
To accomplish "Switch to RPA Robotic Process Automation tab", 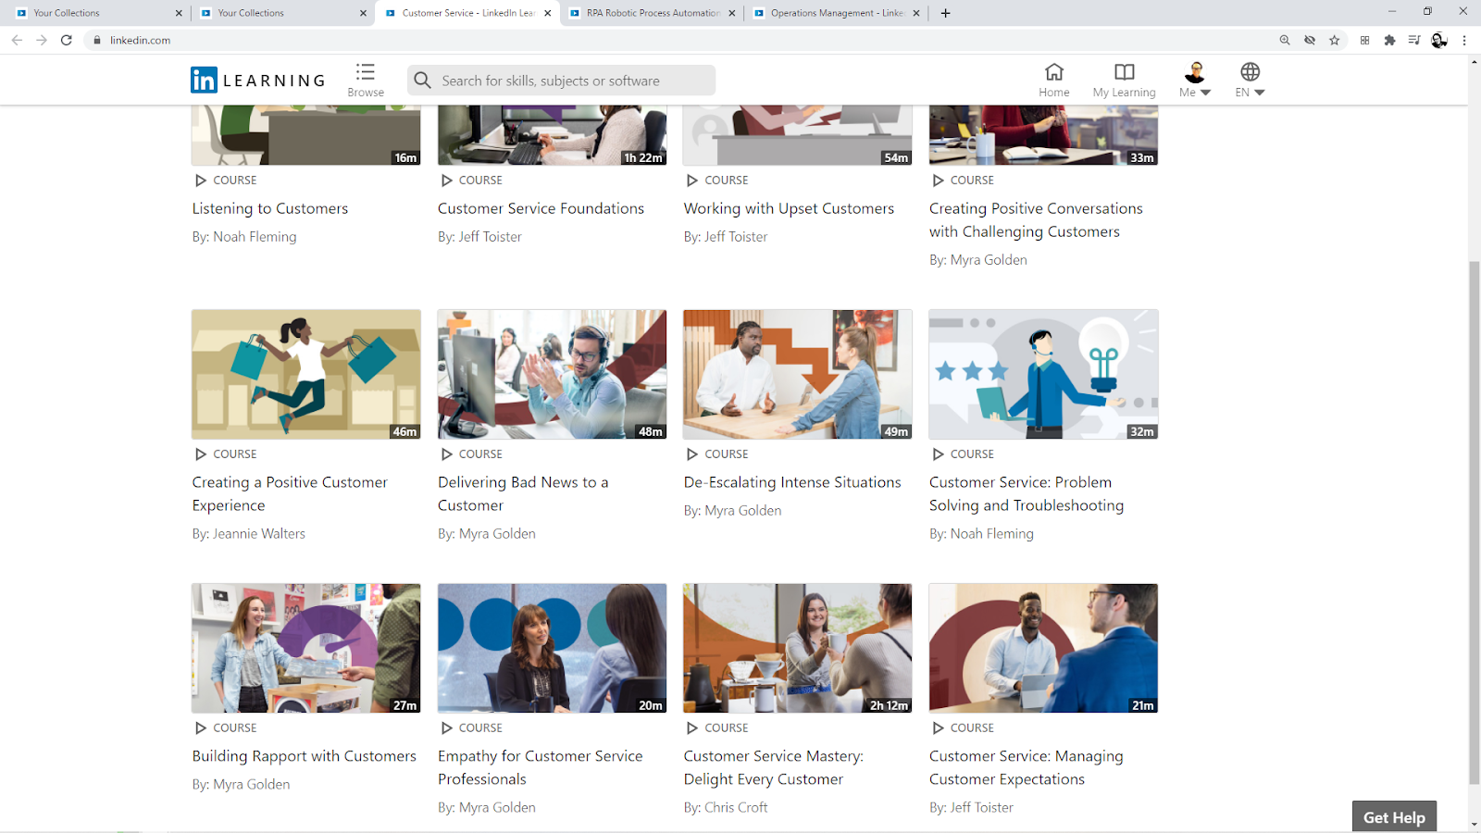I will 653,13.
